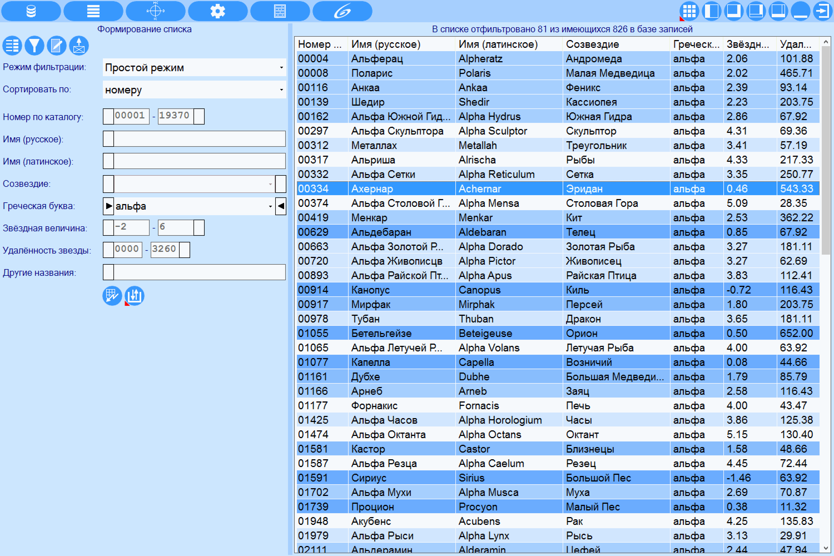The height and width of the screenshot is (556, 834).
Task: Open the Греческая буква альфа dropdown
Action: [x=194, y=206]
